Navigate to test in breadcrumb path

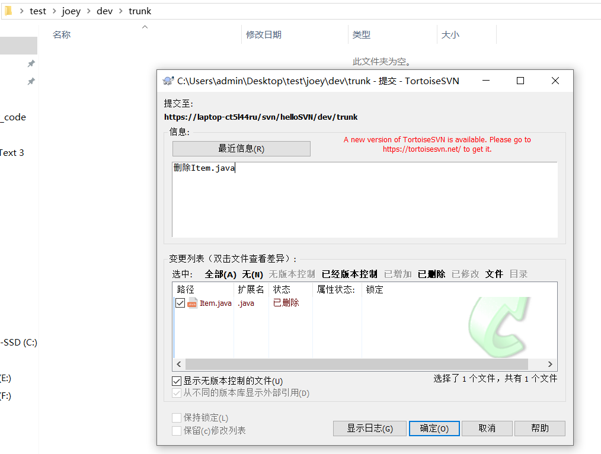38,11
